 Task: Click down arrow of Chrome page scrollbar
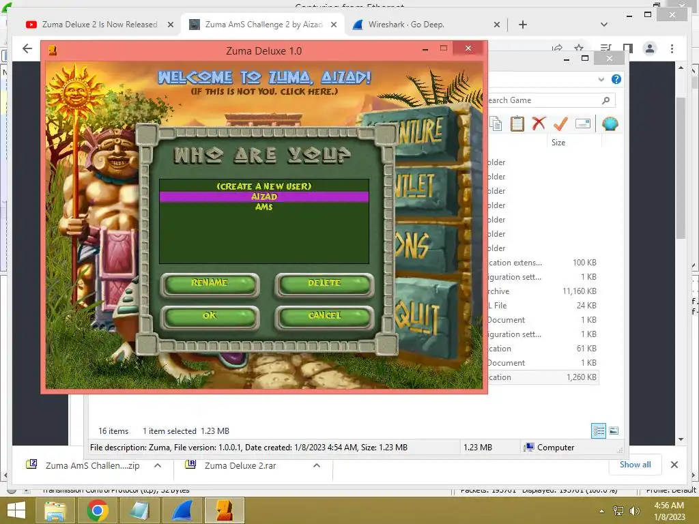click(681, 439)
